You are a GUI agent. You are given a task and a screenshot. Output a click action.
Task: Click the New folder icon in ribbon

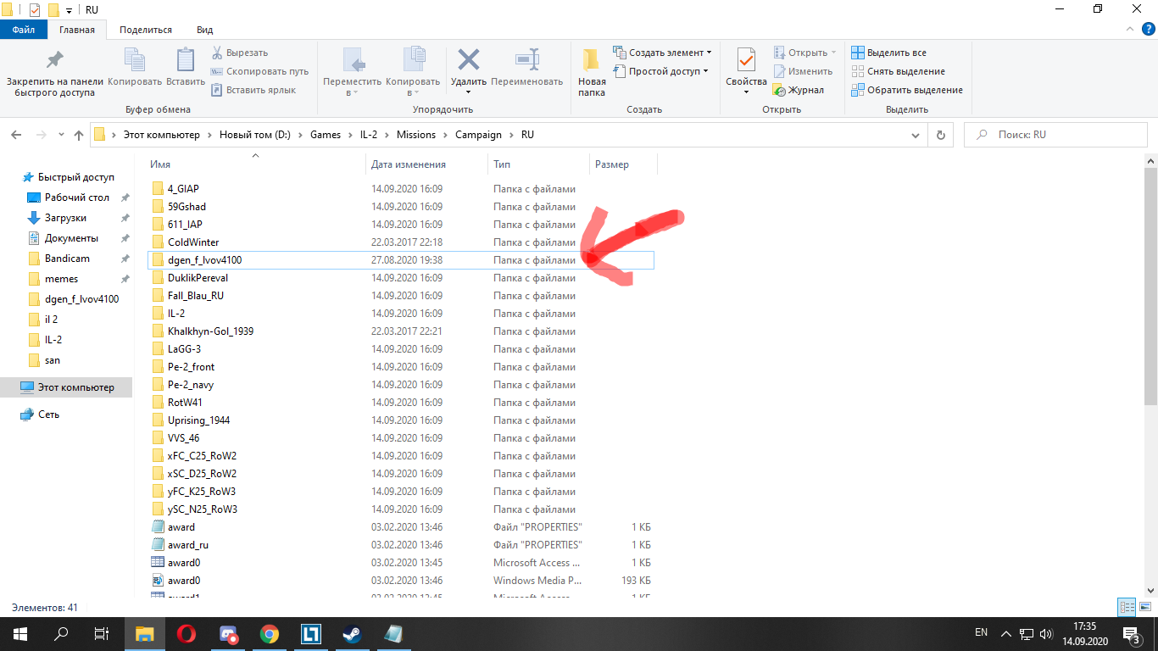click(x=591, y=60)
